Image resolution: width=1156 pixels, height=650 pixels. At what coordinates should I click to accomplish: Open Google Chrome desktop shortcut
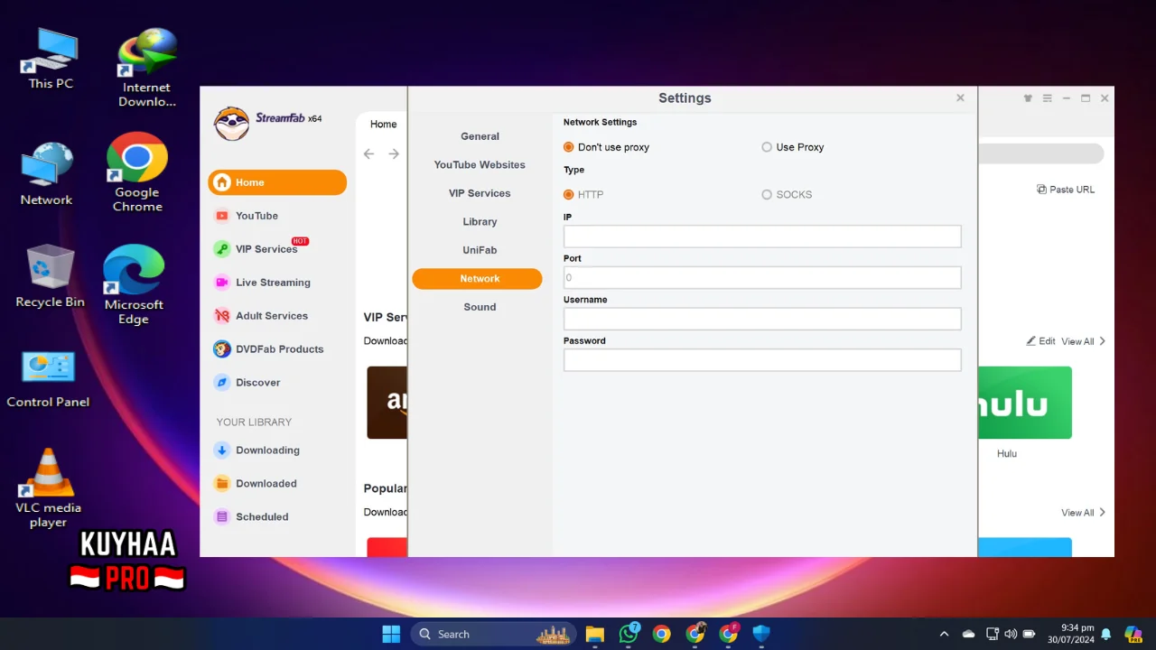(137, 172)
